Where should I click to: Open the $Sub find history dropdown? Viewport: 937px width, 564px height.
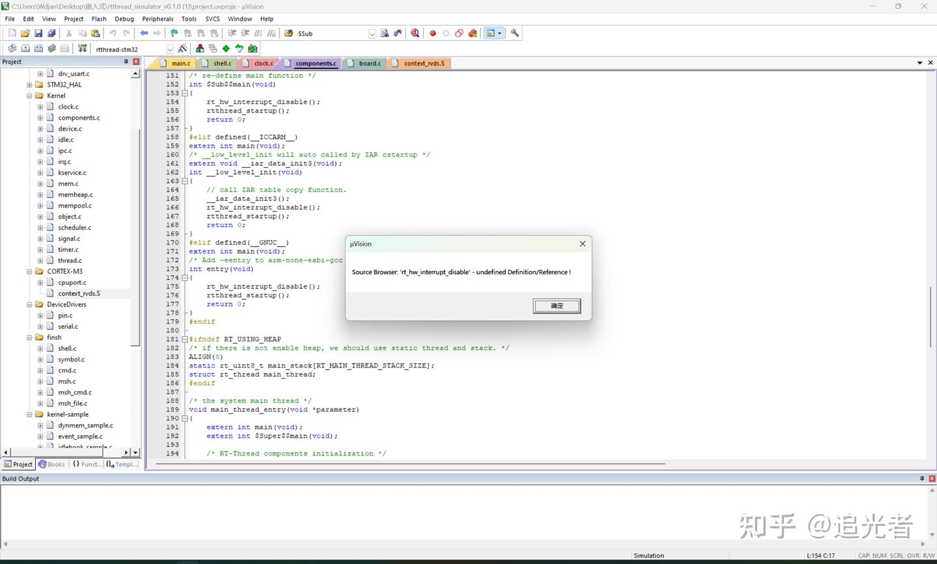point(372,34)
